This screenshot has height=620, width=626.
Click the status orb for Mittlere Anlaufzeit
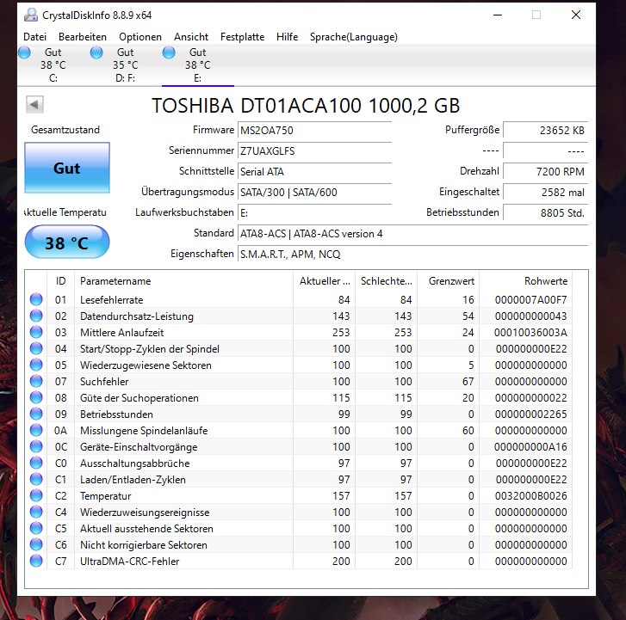coord(36,332)
